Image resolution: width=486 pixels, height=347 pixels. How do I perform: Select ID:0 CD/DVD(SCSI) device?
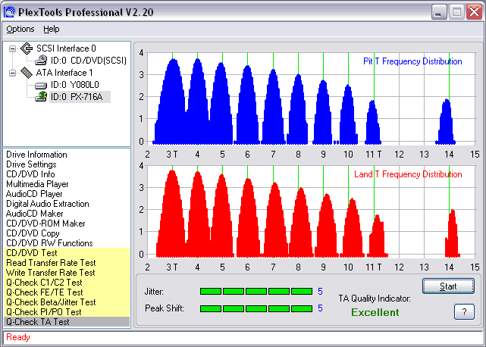point(89,61)
